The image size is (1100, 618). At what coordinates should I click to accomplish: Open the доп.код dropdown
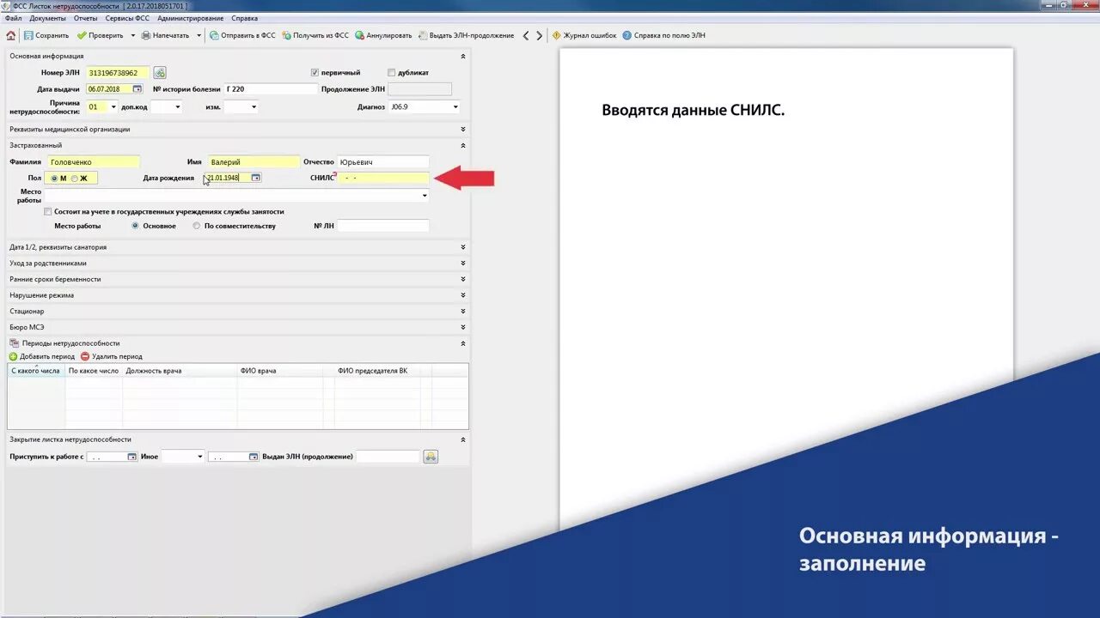(178, 107)
